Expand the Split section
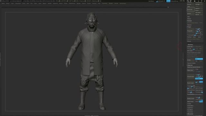The image size is (206, 116). click(x=189, y=17)
